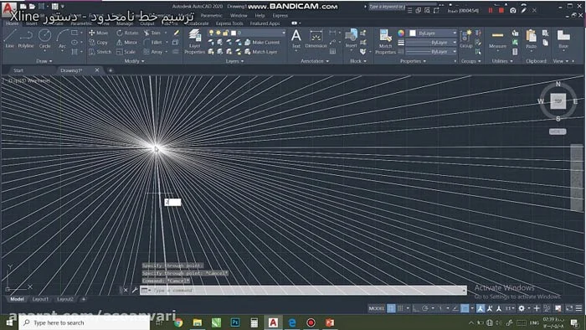The image size is (586, 330).
Task: Toggle layer on/off lightbulb icon
Action: pos(212,33)
